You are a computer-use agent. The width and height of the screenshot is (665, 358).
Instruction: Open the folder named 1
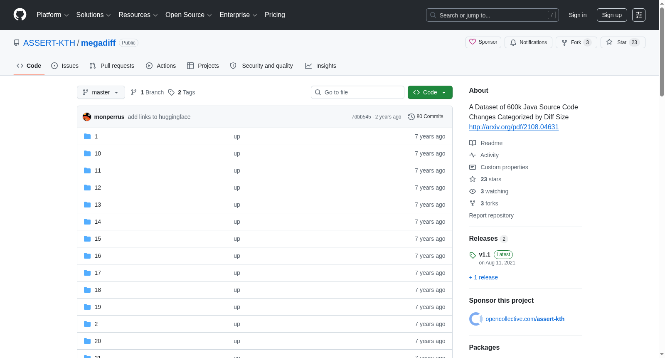coord(96,136)
